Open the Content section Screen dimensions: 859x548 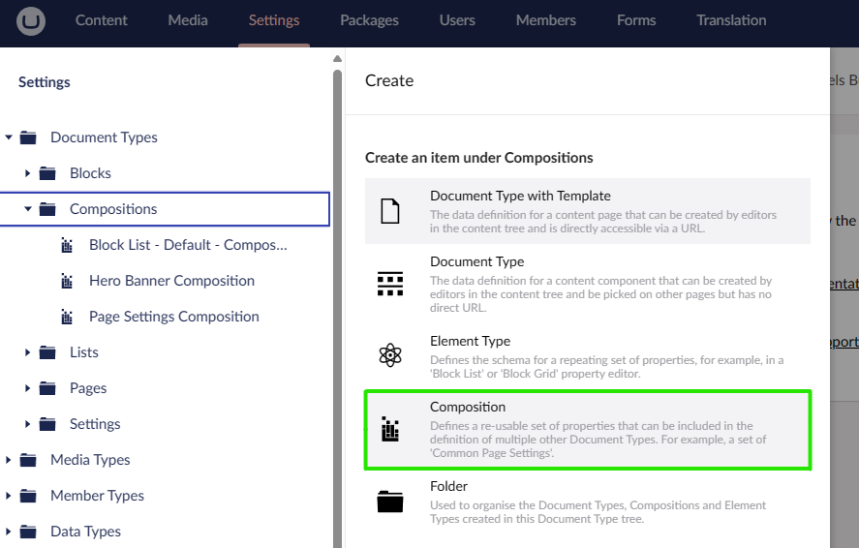[x=102, y=20]
